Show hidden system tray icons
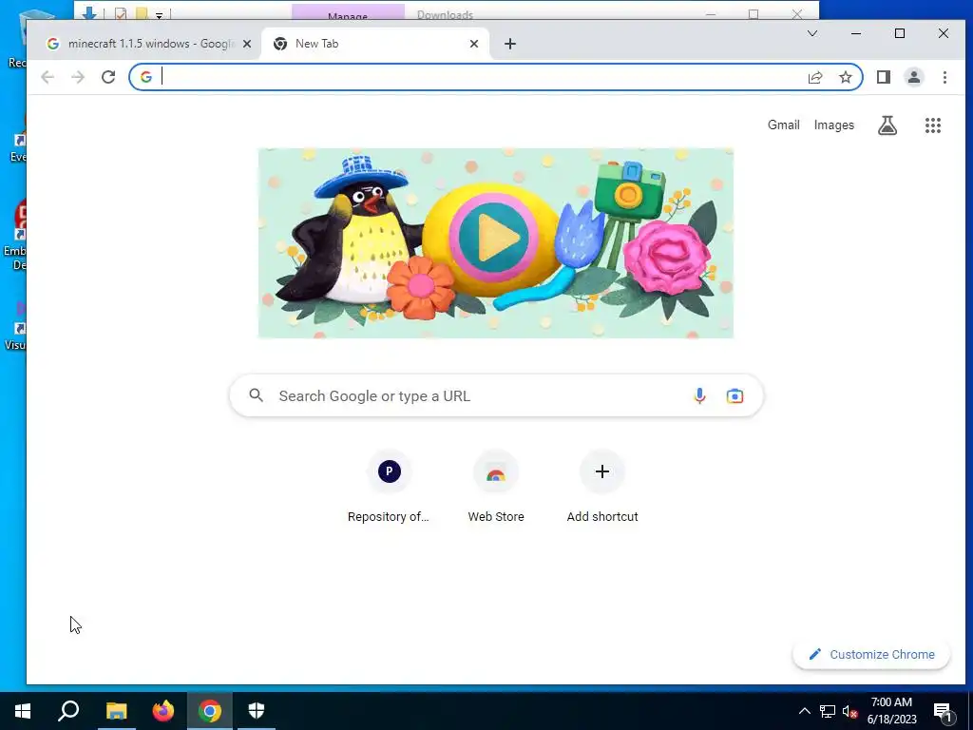Screen dimensions: 973x730 804,711
